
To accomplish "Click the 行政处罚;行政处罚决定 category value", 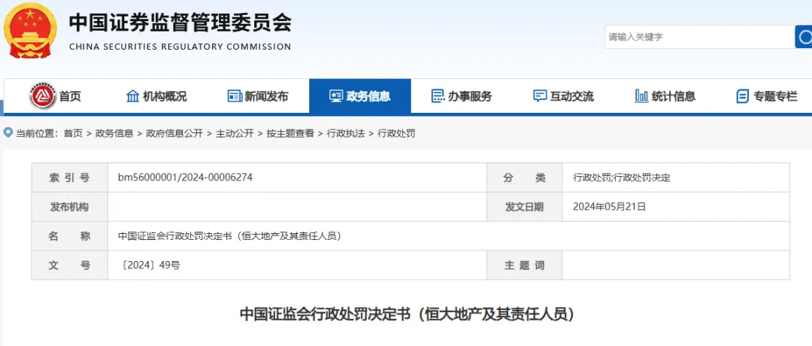I will (622, 178).
